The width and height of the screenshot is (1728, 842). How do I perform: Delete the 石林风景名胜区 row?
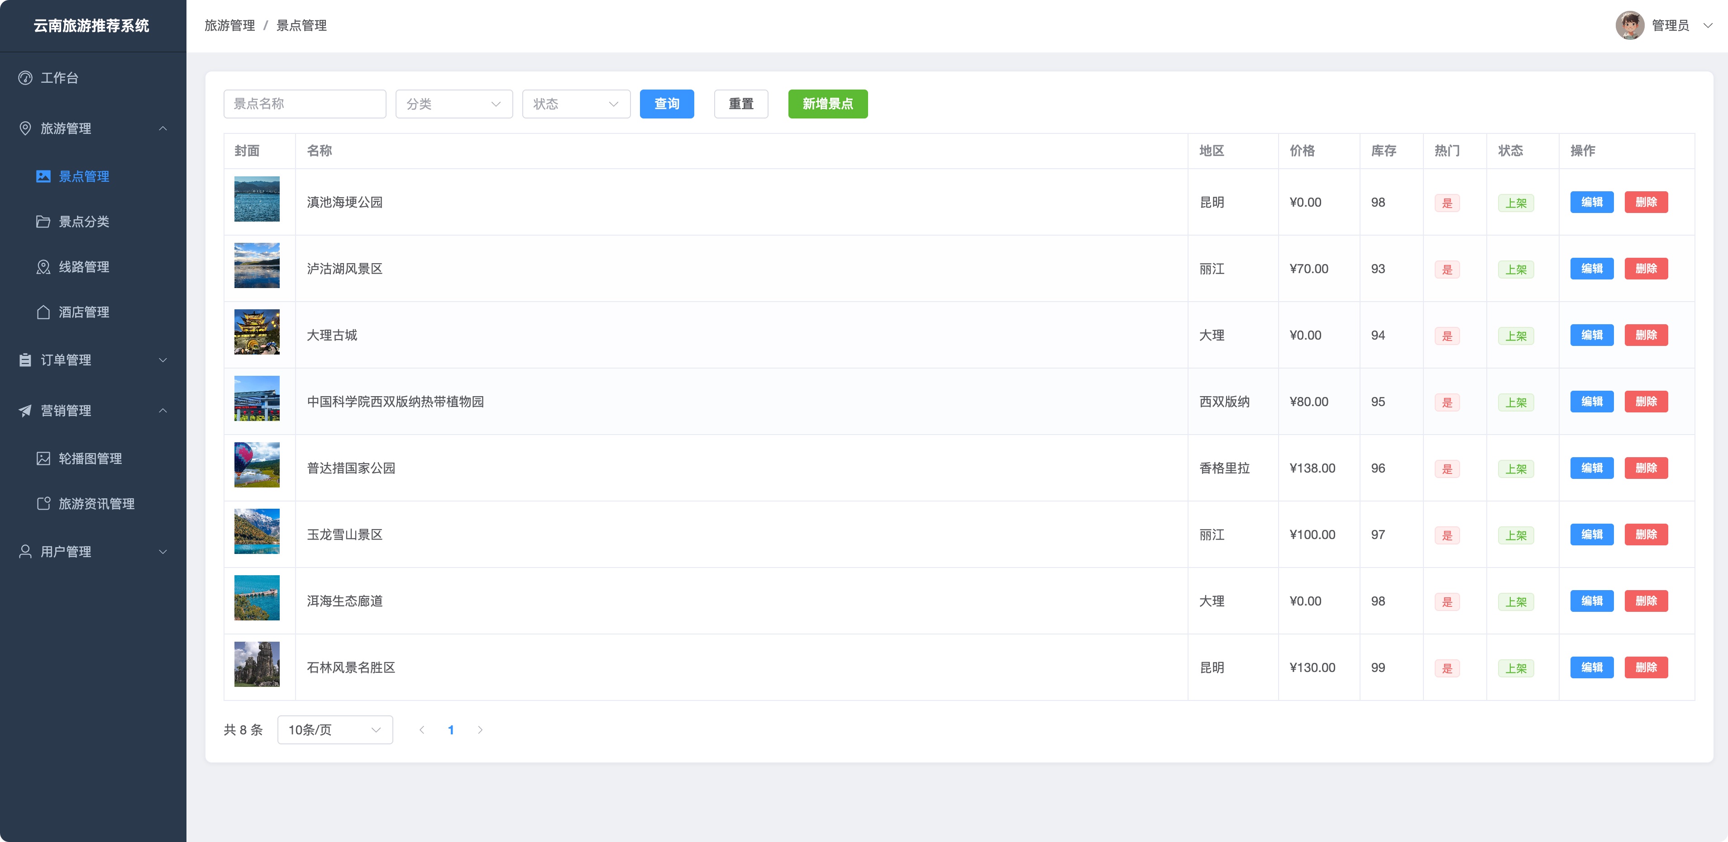(1646, 667)
